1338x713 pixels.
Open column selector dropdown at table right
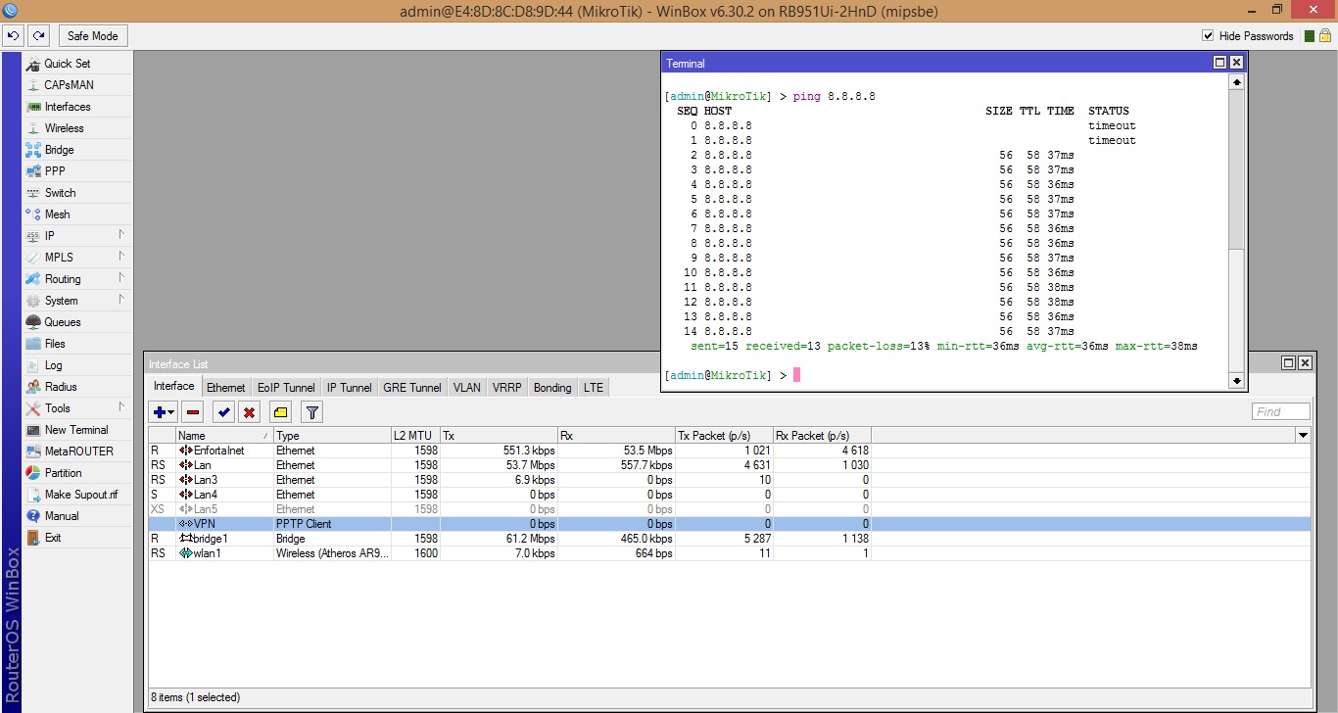(1303, 435)
